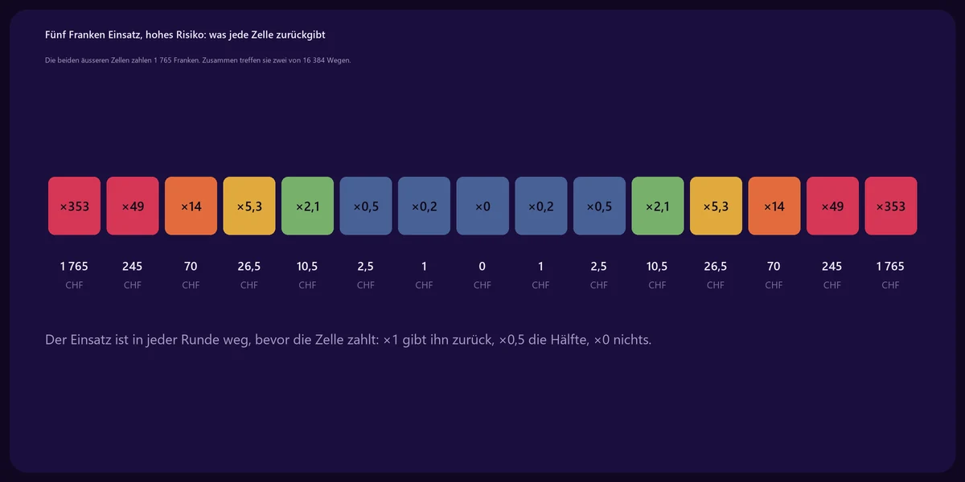Click the left ×49 cell

(x=133, y=206)
